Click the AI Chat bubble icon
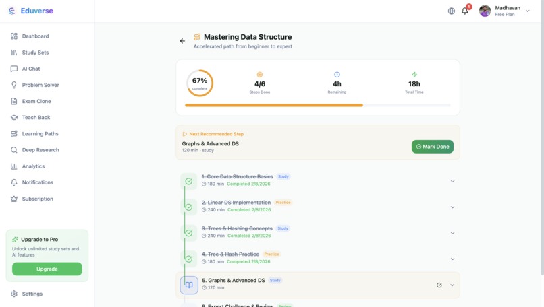544x307 pixels. tap(14, 69)
